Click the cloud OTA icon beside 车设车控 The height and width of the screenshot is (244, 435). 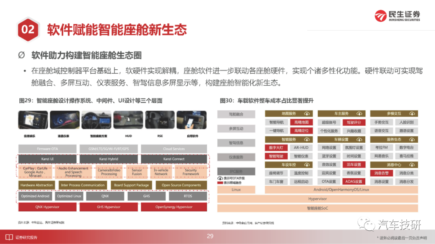tap(307, 165)
